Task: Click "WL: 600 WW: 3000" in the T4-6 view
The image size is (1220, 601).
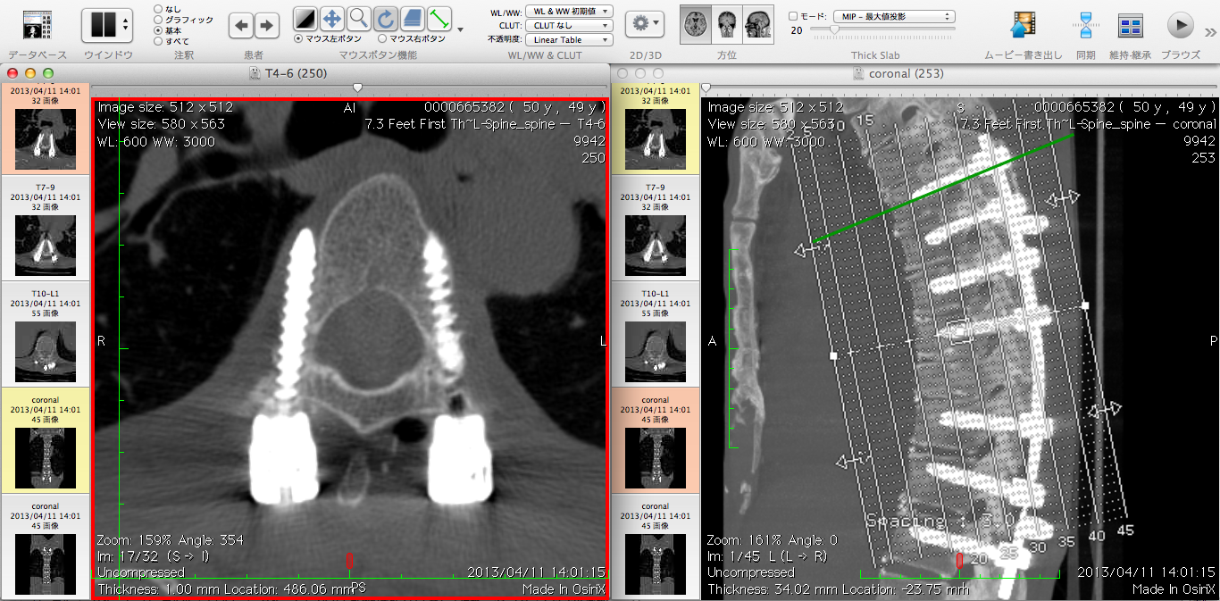Action: 155,141
